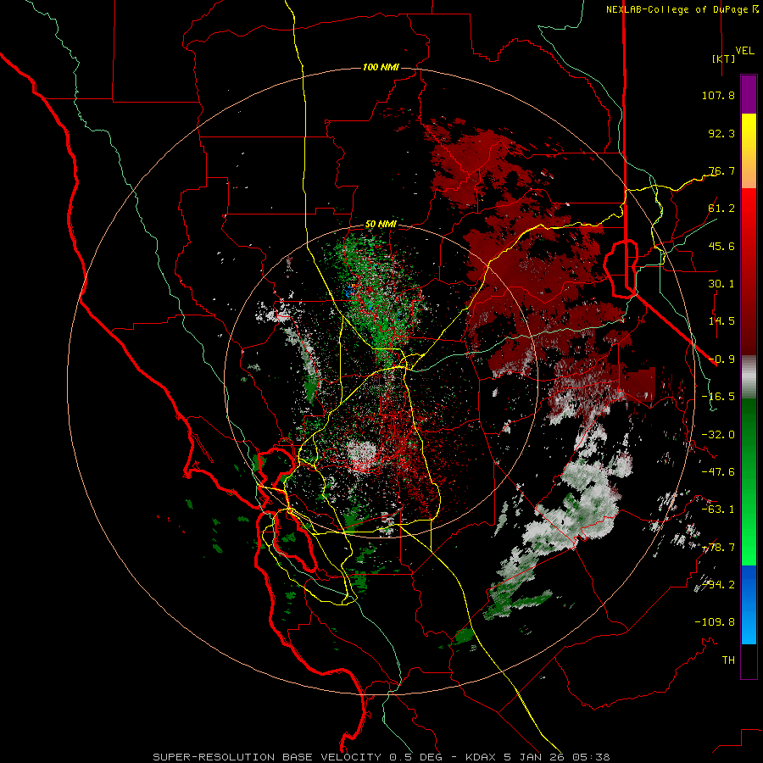Click the 50 NMI range ring label
The width and height of the screenshot is (763, 763).
pos(381,225)
